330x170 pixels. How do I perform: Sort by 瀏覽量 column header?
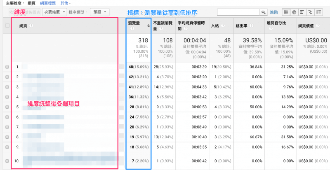pos(134,23)
